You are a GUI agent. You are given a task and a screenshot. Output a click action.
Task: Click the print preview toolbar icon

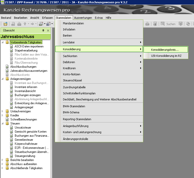pos(13,24)
